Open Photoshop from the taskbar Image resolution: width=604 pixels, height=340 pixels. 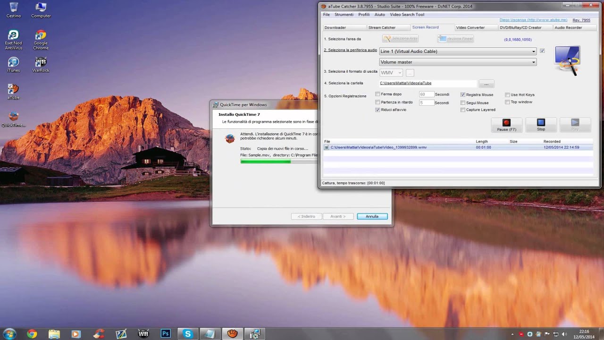point(166,334)
